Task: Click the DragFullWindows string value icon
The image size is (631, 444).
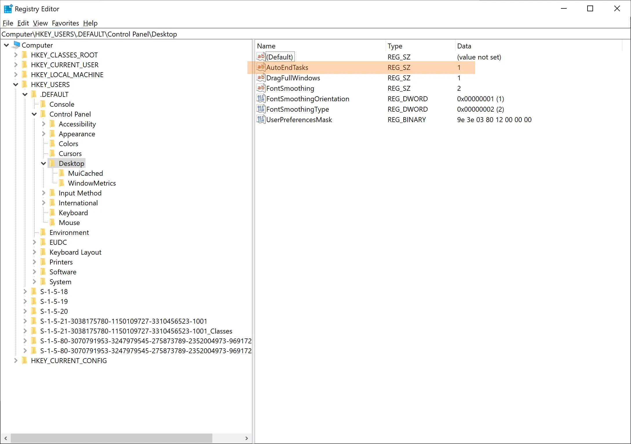Action: click(261, 78)
